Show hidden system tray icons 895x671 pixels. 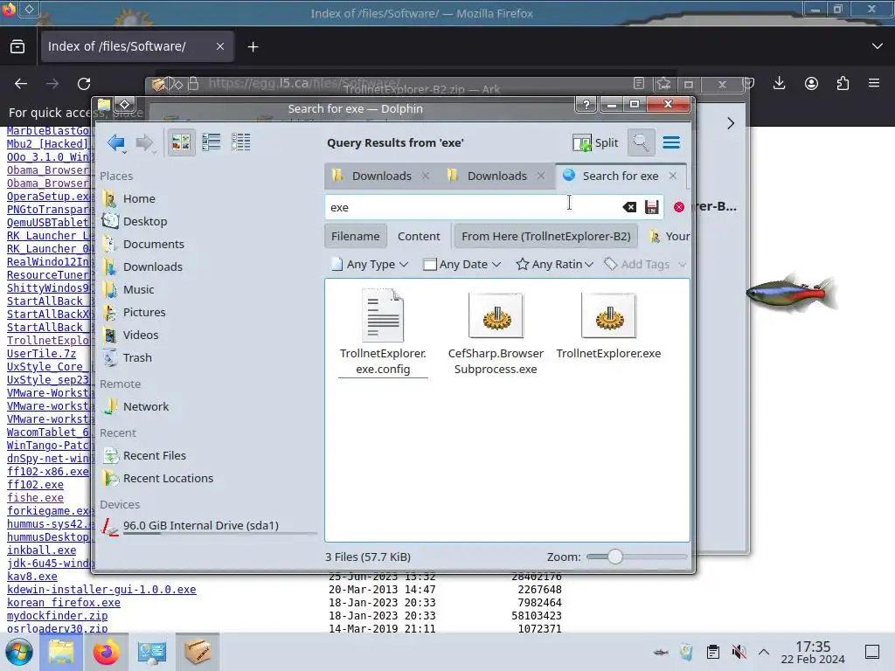(764, 652)
